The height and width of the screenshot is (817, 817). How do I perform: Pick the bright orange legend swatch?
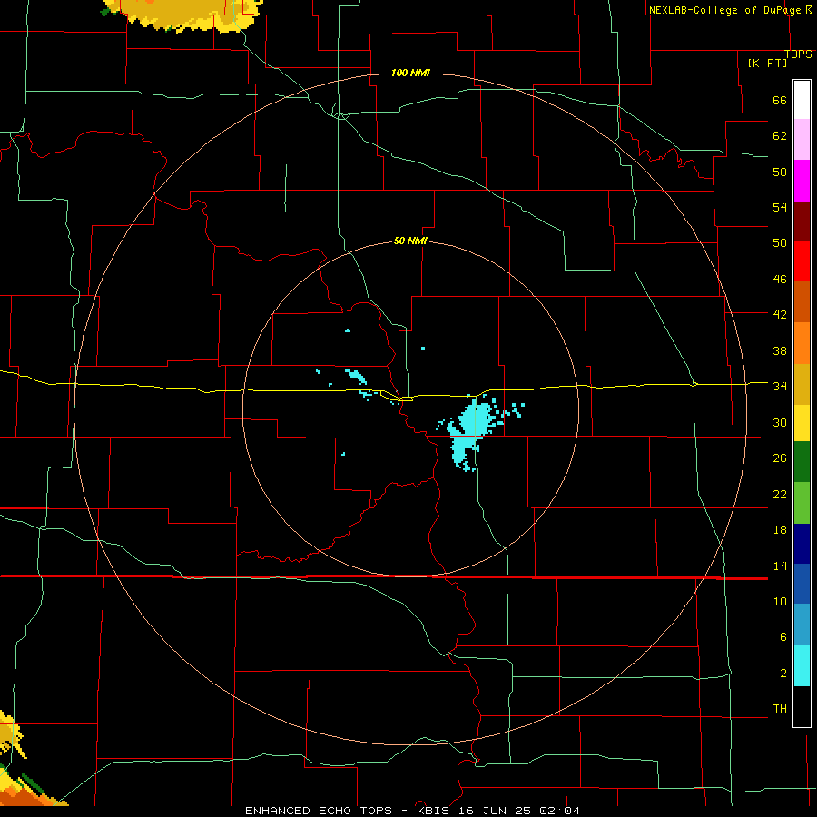point(802,343)
